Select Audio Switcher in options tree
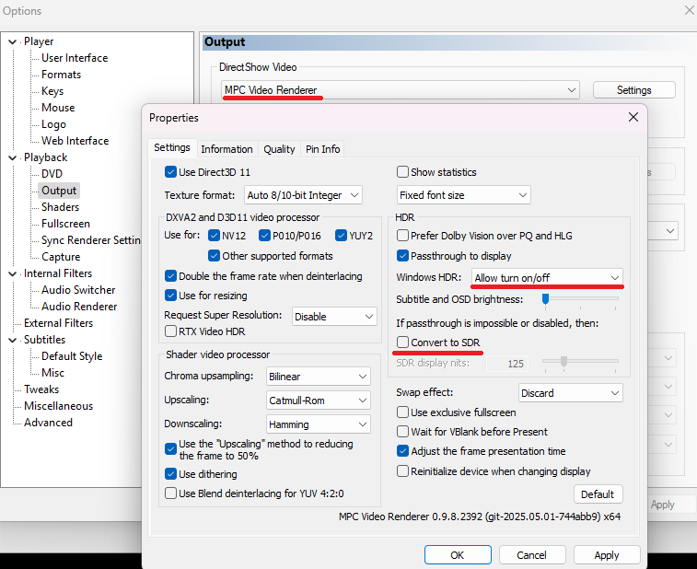The height and width of the screenshot is (569, 697). [78, 290]
